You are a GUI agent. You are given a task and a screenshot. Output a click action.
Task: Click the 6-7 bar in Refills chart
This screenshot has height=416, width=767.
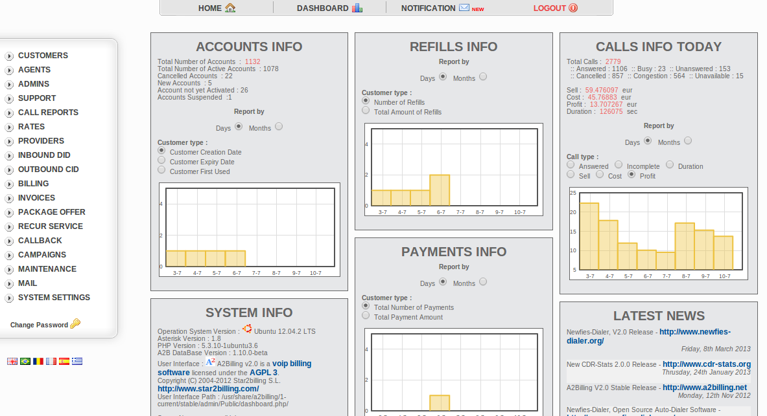tap(440, 190)
